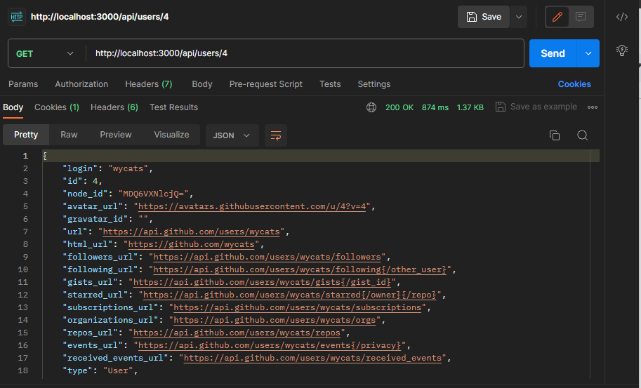Open the repos_url link
The image size is (641, 388).
(237, 333)
